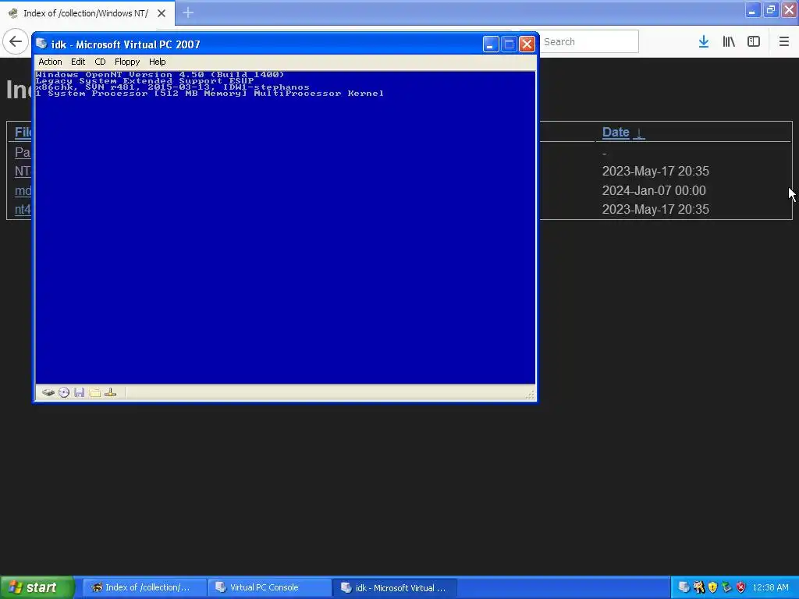
Task: Click the keys tray icon
Action: point(698,587)
